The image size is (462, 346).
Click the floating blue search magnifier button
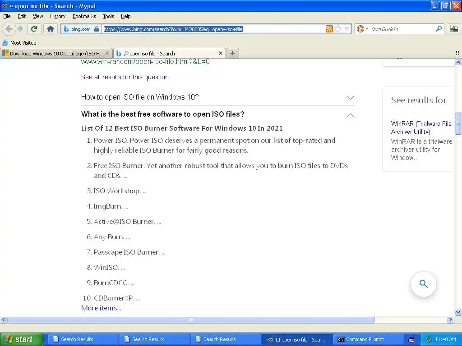(423, 284)
